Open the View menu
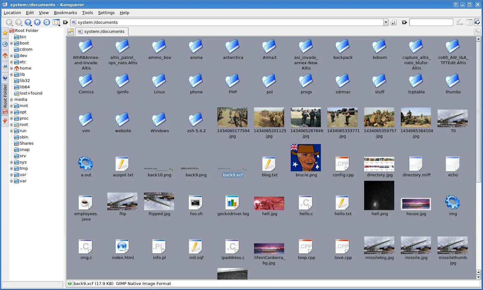This screenshot has height=290, width=483. (44, 13)
